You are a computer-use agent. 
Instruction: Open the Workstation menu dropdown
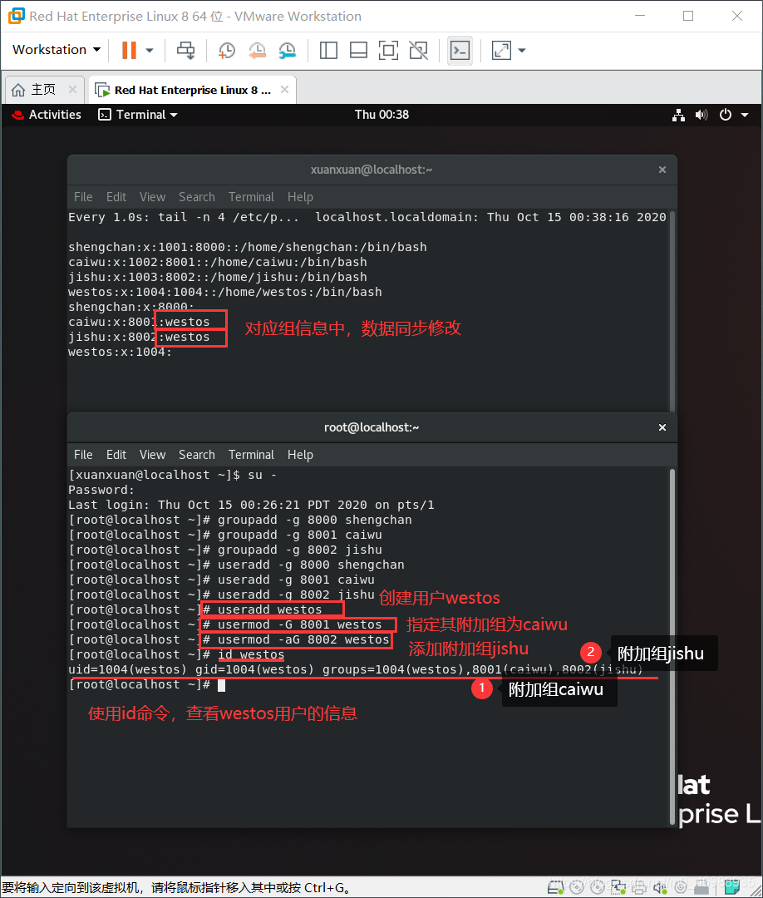56,50
